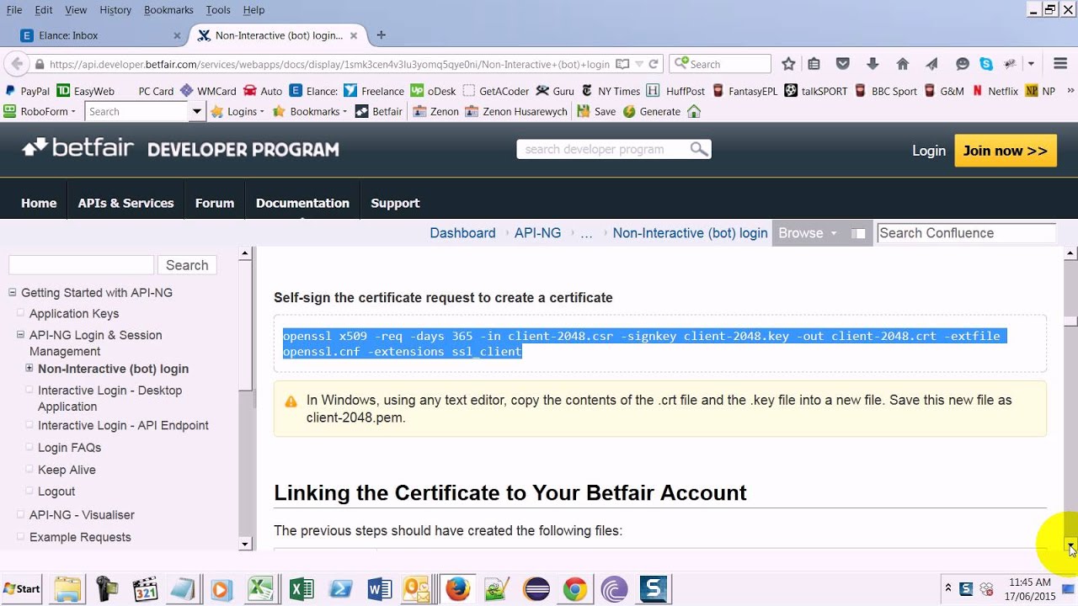Click page scrollbar down arrow
Screen dimensions: 1078x606
point(1070,545)
